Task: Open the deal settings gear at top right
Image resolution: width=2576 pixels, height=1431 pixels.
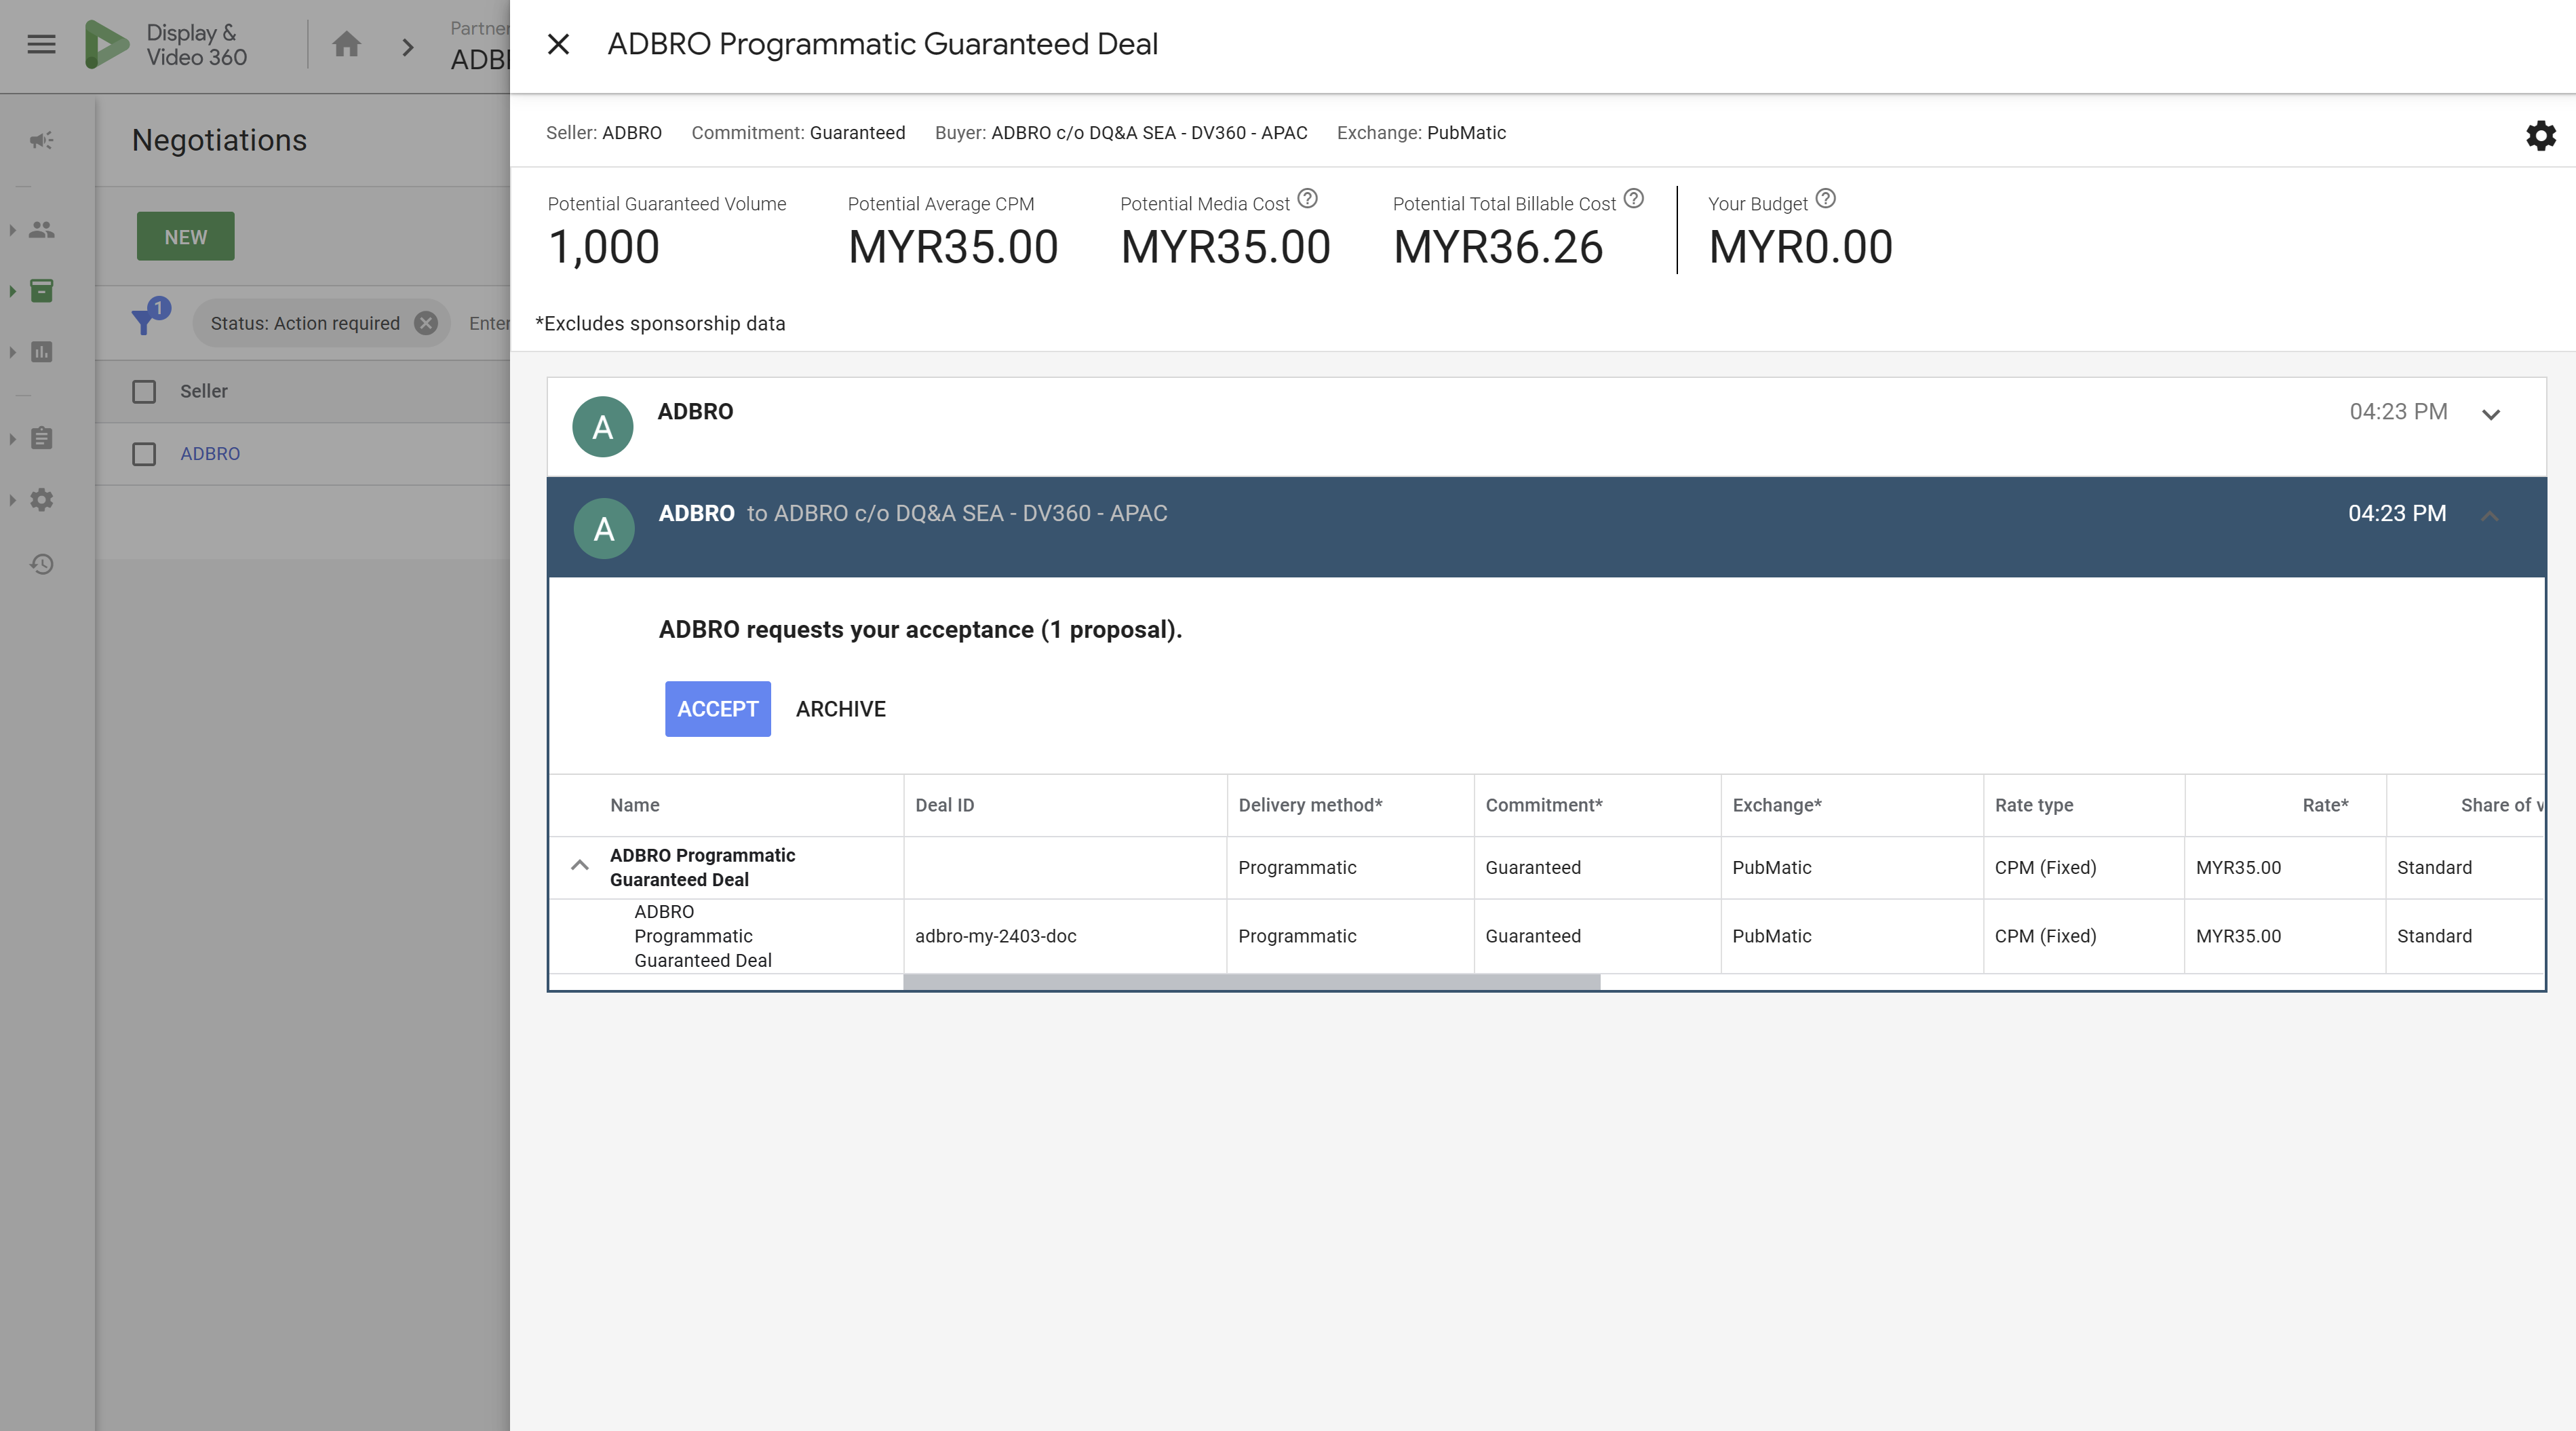Action: [x=2540, y=136]
